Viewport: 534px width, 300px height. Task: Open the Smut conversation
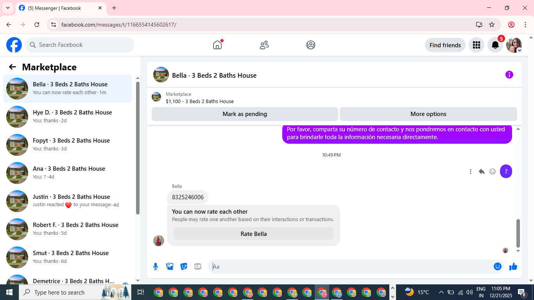coord(68,257)
